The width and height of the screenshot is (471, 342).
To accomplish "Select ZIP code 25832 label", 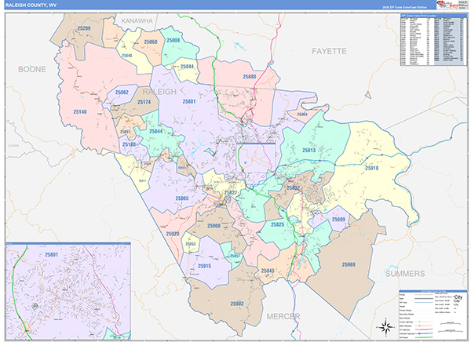I will coord(293,188).
